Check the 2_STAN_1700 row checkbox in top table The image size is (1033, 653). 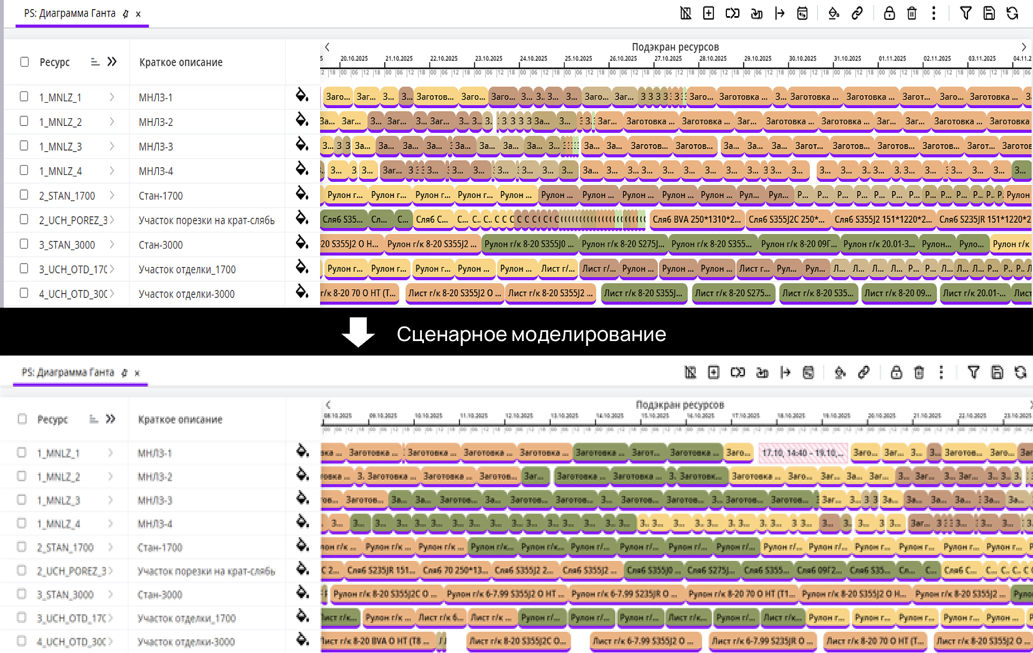click(24, 195)
